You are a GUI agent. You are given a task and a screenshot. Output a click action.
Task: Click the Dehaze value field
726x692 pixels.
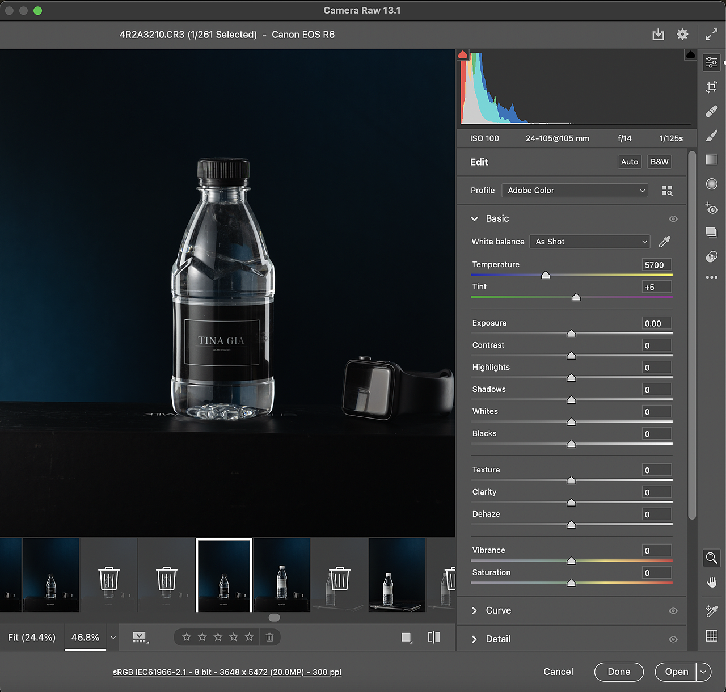[657, 514]
